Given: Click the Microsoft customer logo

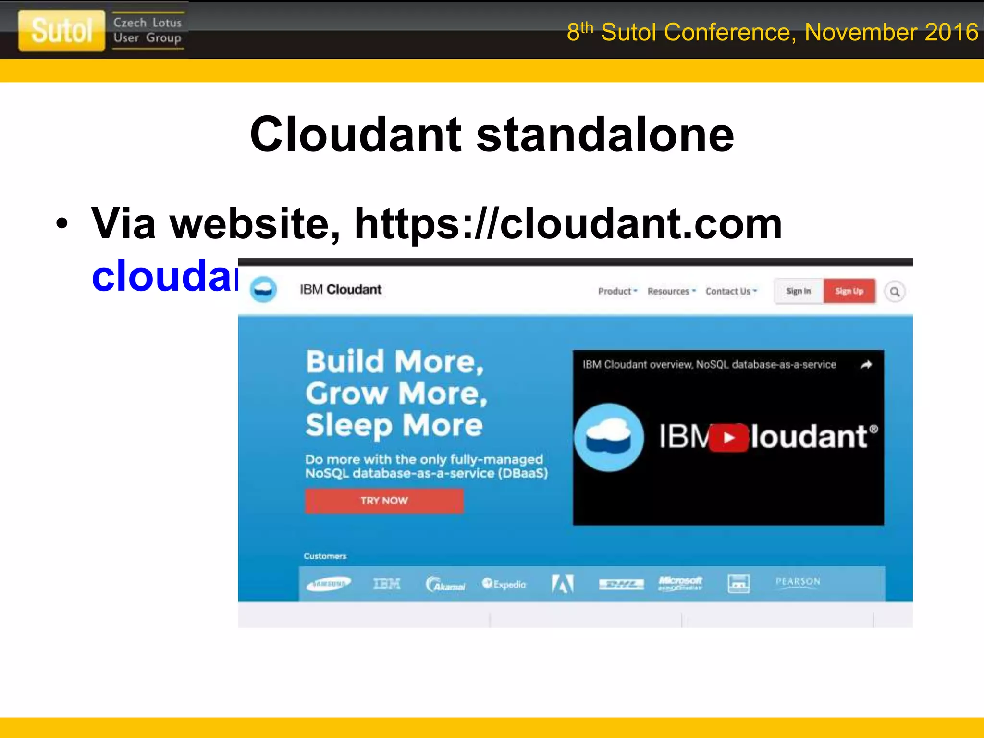Looking at the screenshot, I should (680, 583).
